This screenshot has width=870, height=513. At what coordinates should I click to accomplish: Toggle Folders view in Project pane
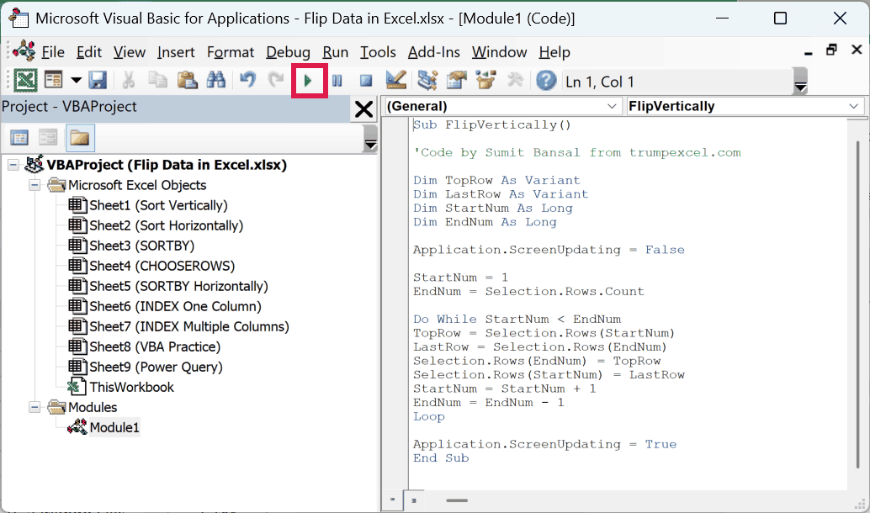[x=80, y=138]
